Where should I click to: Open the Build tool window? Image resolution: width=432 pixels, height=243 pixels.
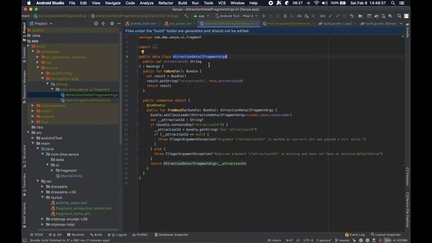[x=96, y=235]
